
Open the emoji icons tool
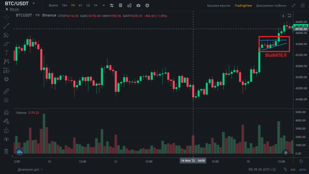(6, 79)
